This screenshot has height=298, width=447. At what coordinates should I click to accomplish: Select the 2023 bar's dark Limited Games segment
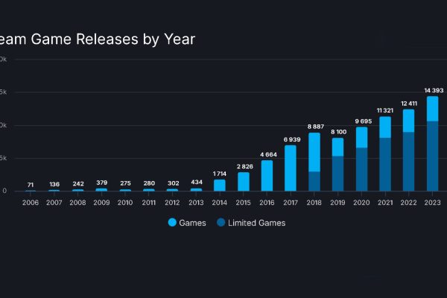pyautogui.click(x=432, y=156)
